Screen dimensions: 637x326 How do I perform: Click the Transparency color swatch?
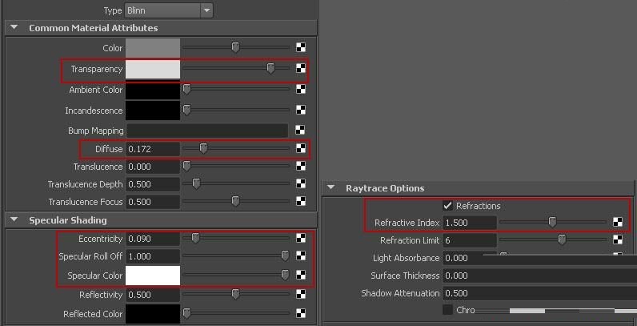pyautogui.click(x=153, y=69)
